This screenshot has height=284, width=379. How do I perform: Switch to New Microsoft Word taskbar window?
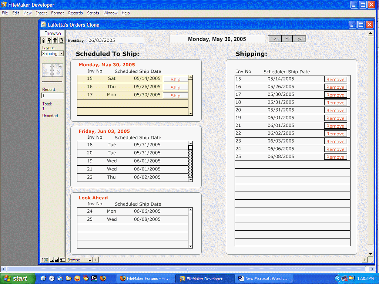tap(264, 278)
